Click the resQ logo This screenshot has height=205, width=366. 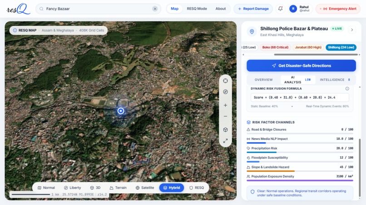point(18,9)
